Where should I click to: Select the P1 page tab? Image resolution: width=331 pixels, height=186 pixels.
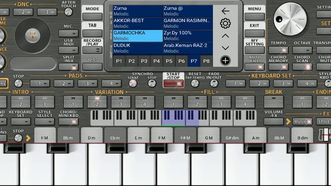(119, 61)
